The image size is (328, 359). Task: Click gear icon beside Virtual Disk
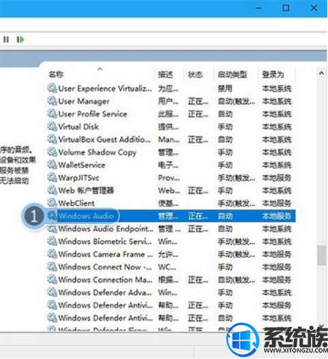52,127
